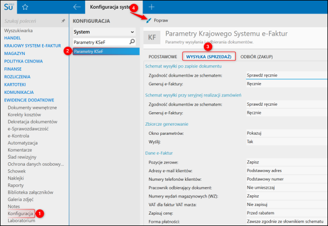Open Numery wydań magazynowych value
Viewport: 328px width, 226px height.
[286, 196]
